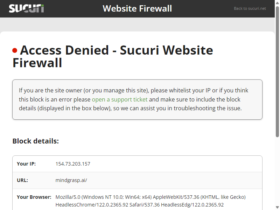Click the Block details heading
This screenshot has height=210, width=280.
[36, 141]
